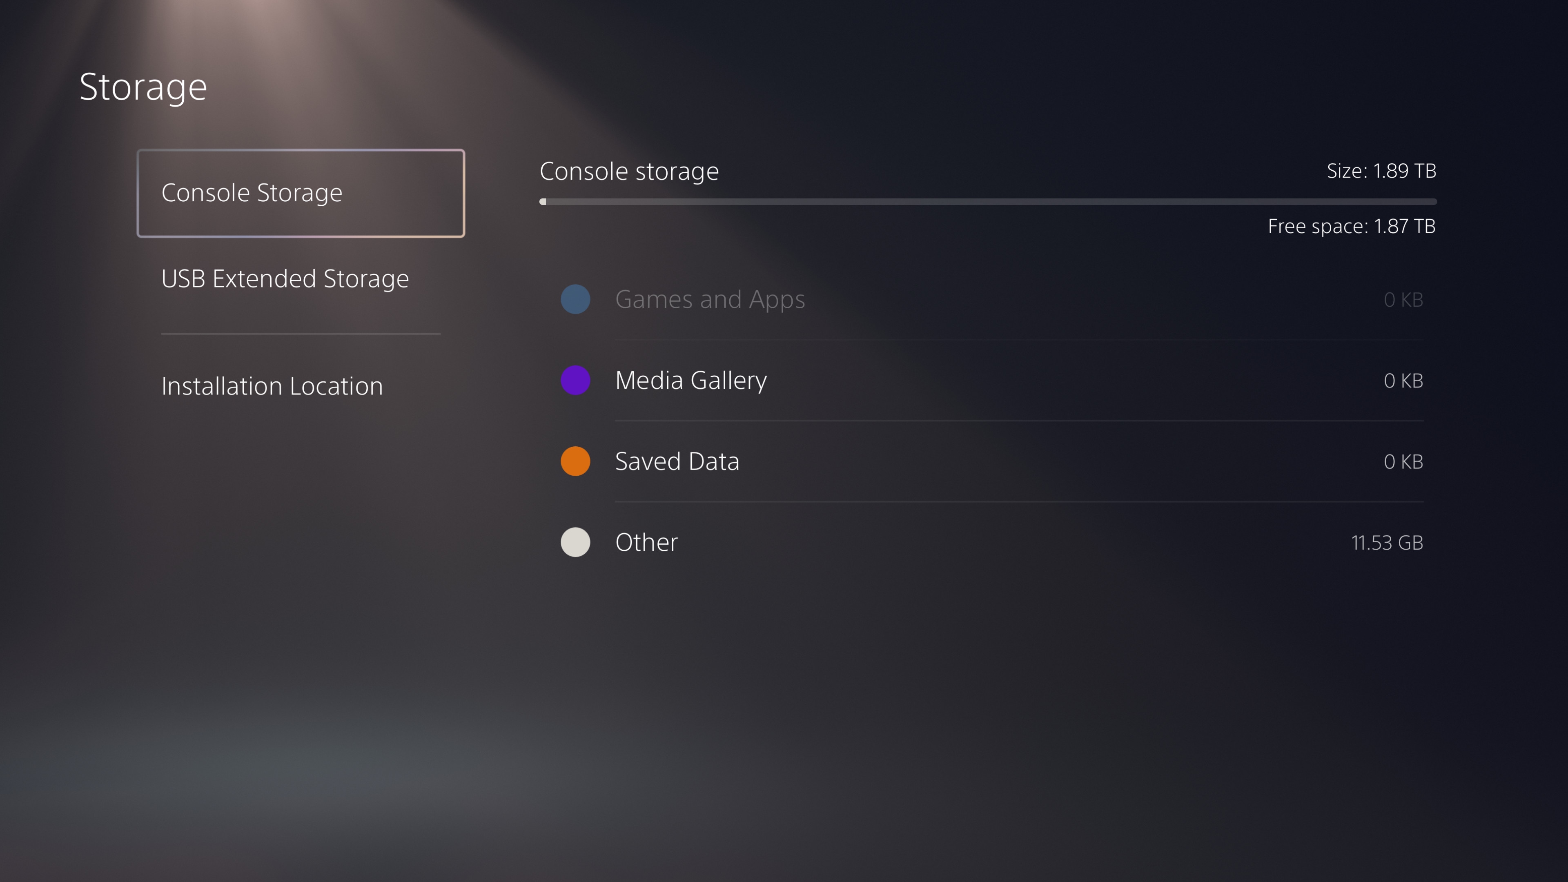Click the 0 KB value beside Media Gallery

pos(1403,381)
